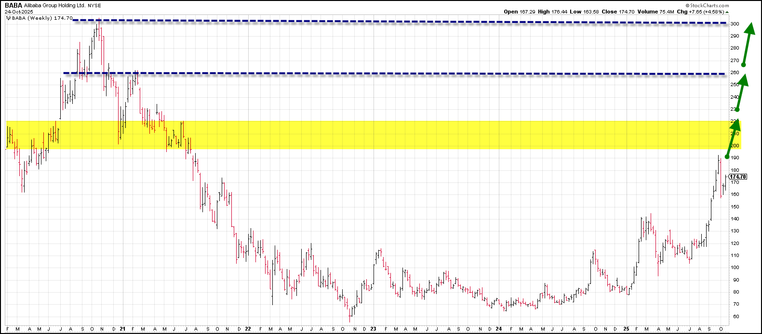The image size is (762, 334).
Task: Click the 21 year marker on time axis
Action: click(122, 329)
